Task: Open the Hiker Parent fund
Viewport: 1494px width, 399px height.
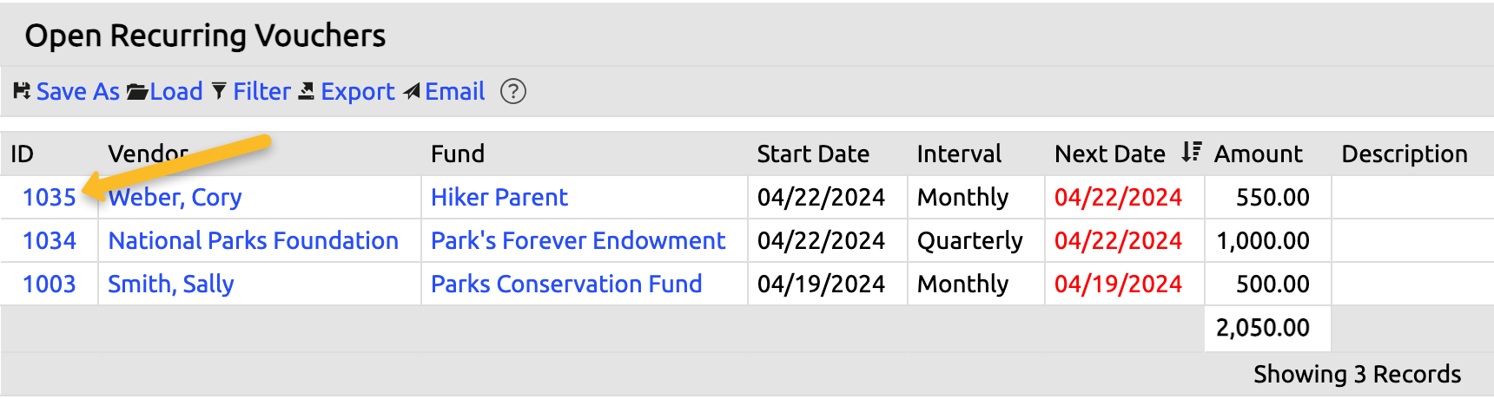Action: pos(499,198)
